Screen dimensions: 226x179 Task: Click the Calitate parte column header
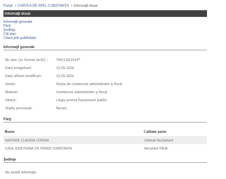tap(155, 131)
